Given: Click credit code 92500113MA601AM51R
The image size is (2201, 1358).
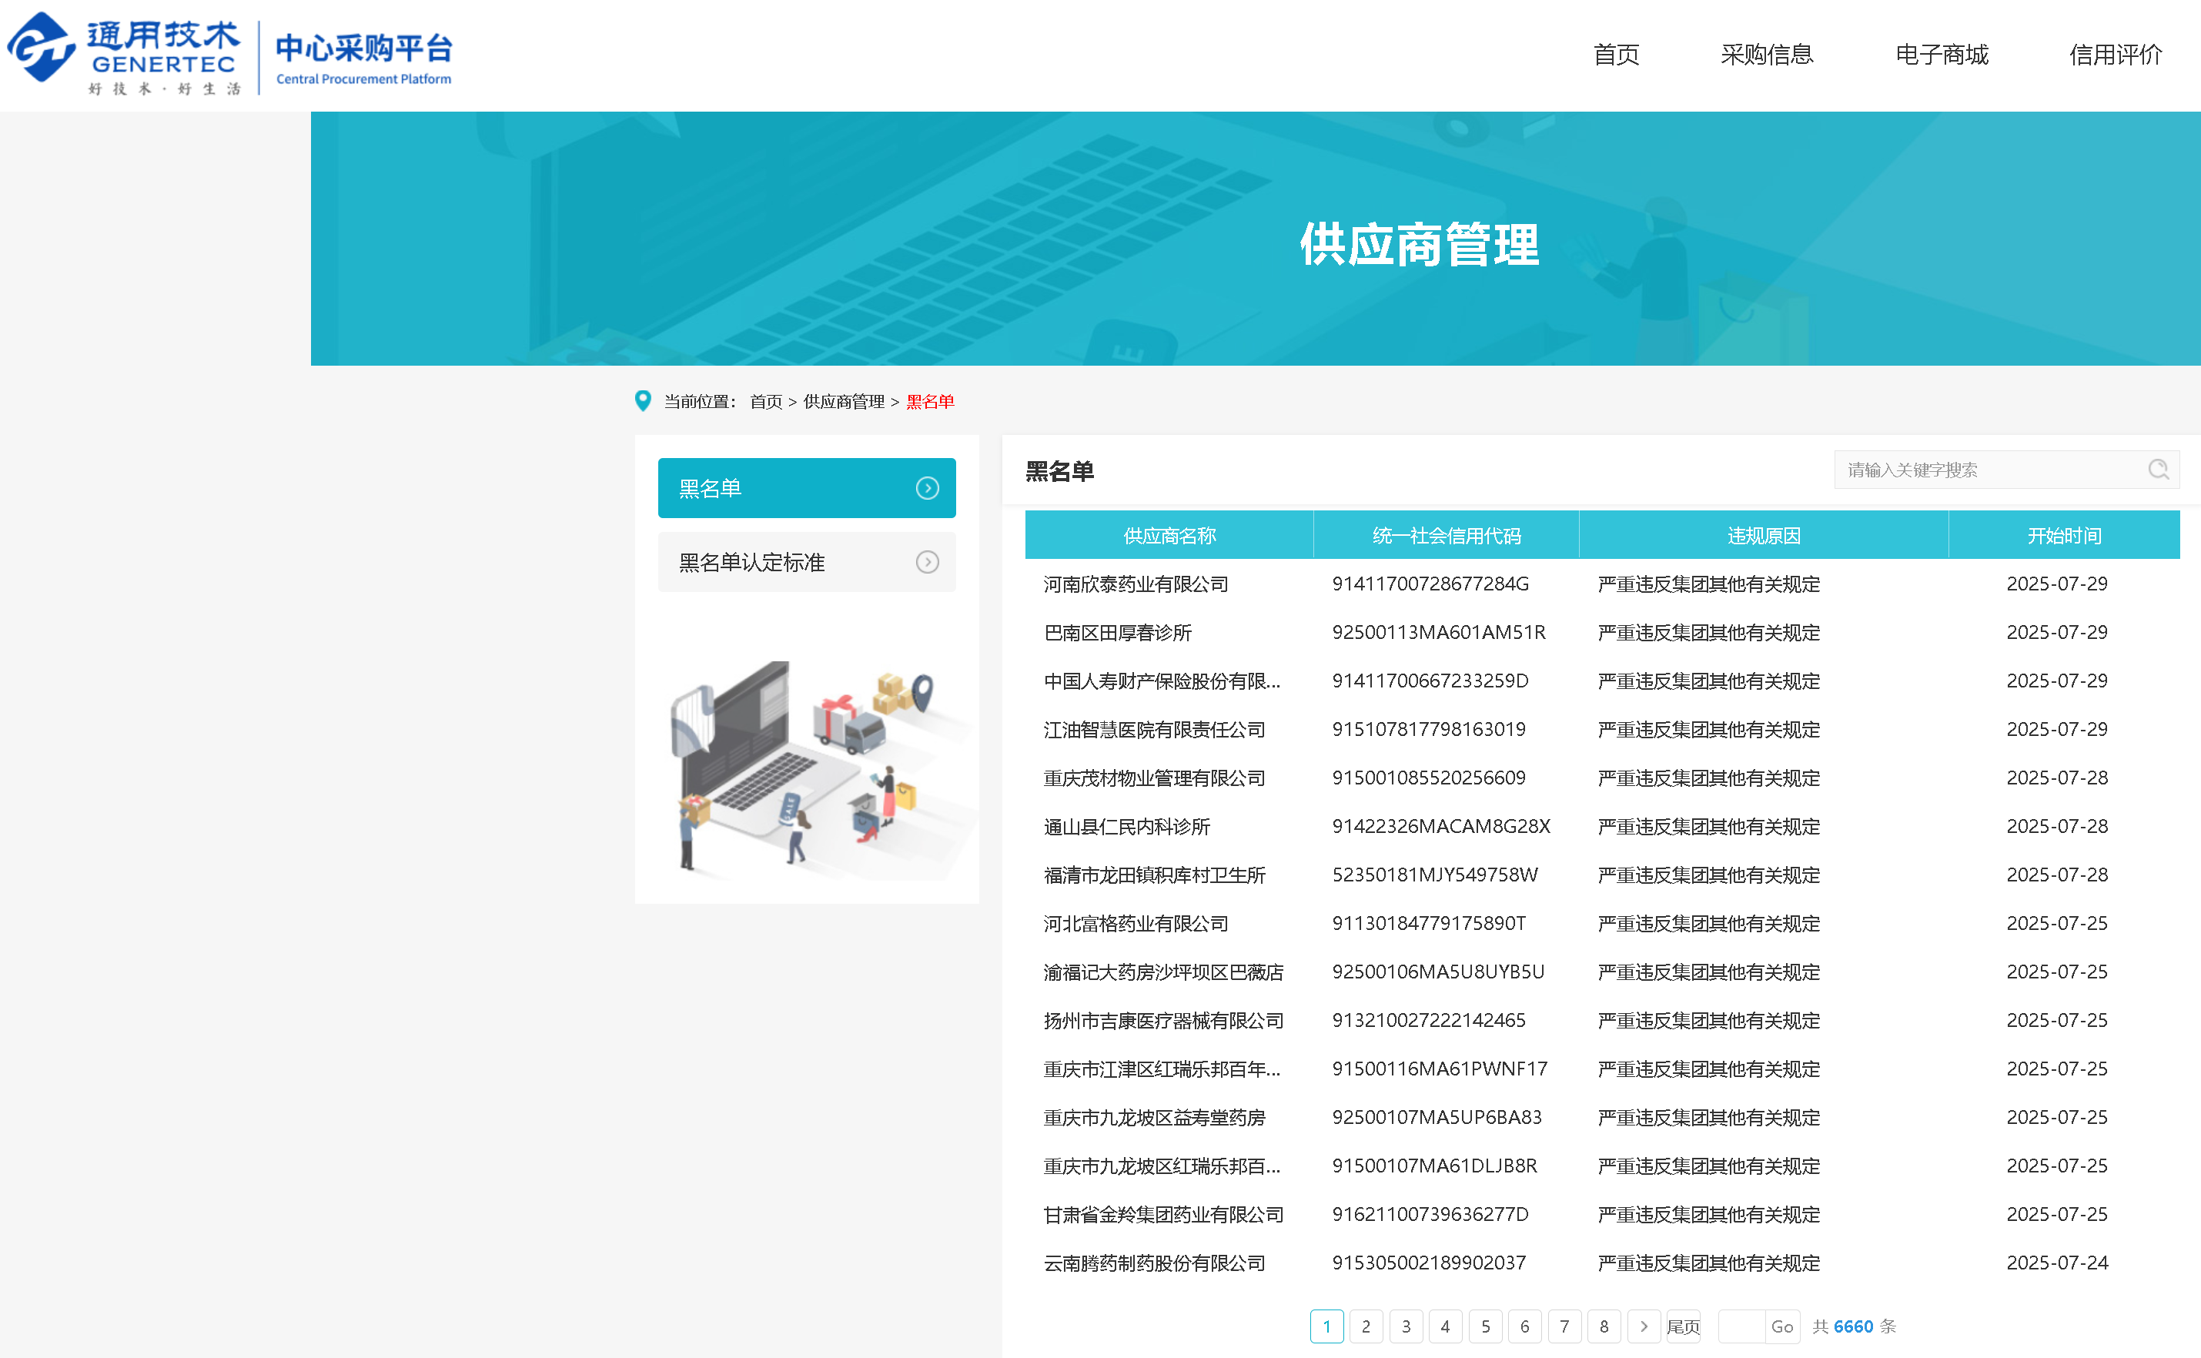Looking at the screenshot, I should click(1439, 632).
